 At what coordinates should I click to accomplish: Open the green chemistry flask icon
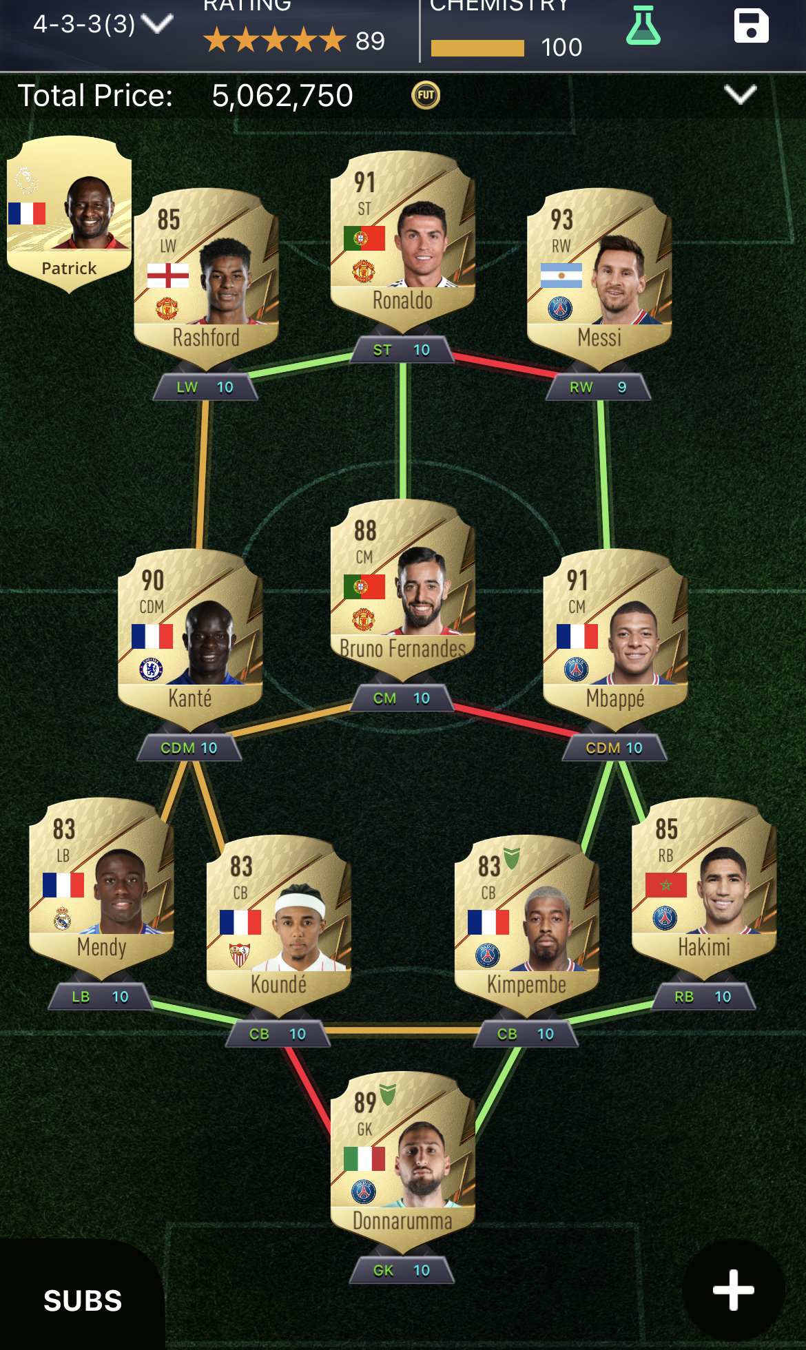click(x=643, y=26)
